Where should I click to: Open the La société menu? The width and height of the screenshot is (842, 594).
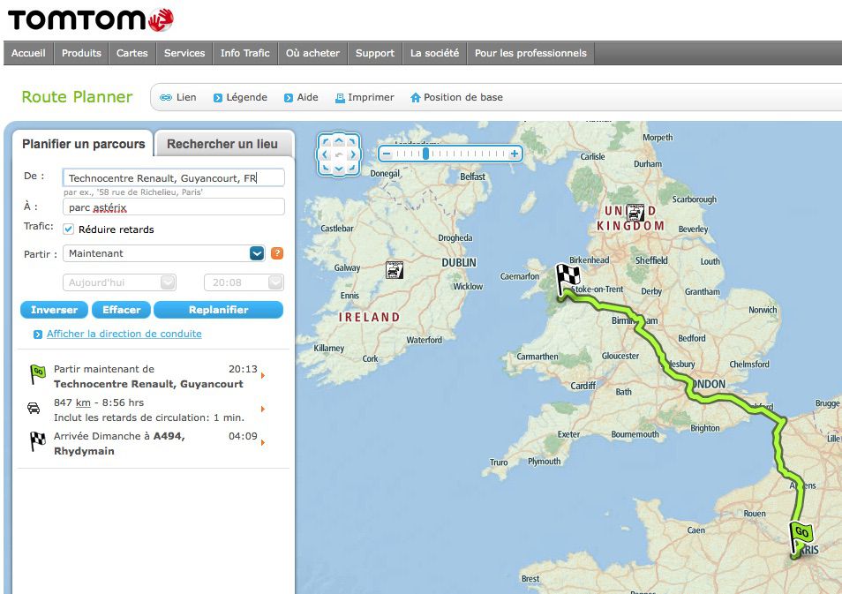pyautogui.click(x=434, y=53)
